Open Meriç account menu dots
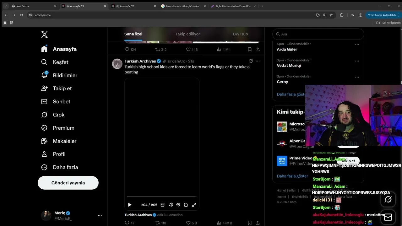 tap(100, 216)
